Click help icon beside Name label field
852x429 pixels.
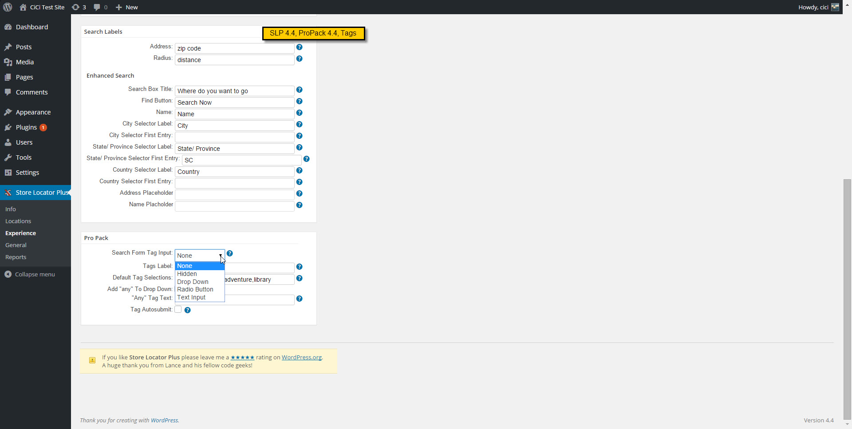(299, 113)
